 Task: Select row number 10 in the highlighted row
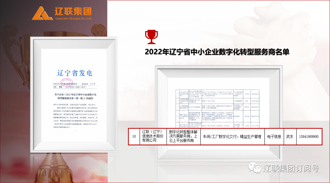pos(134,137)
